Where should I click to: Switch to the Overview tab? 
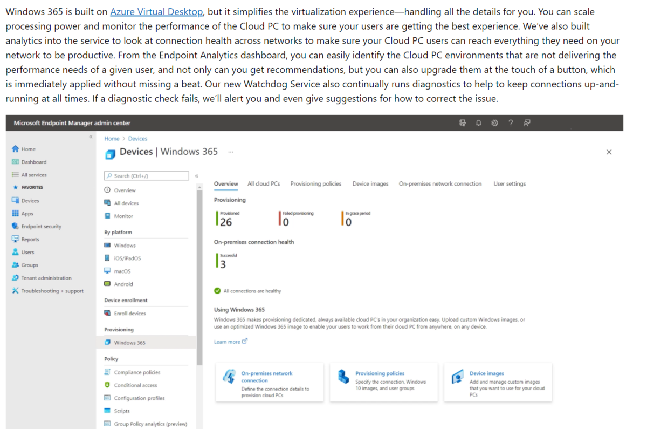(x=226, y=183)
